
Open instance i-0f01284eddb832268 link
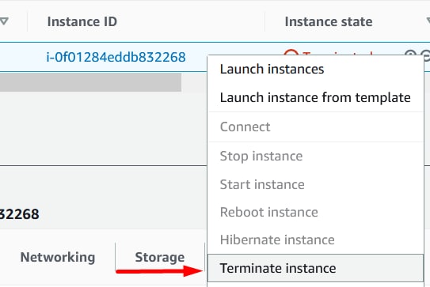(x=116, y=57)
